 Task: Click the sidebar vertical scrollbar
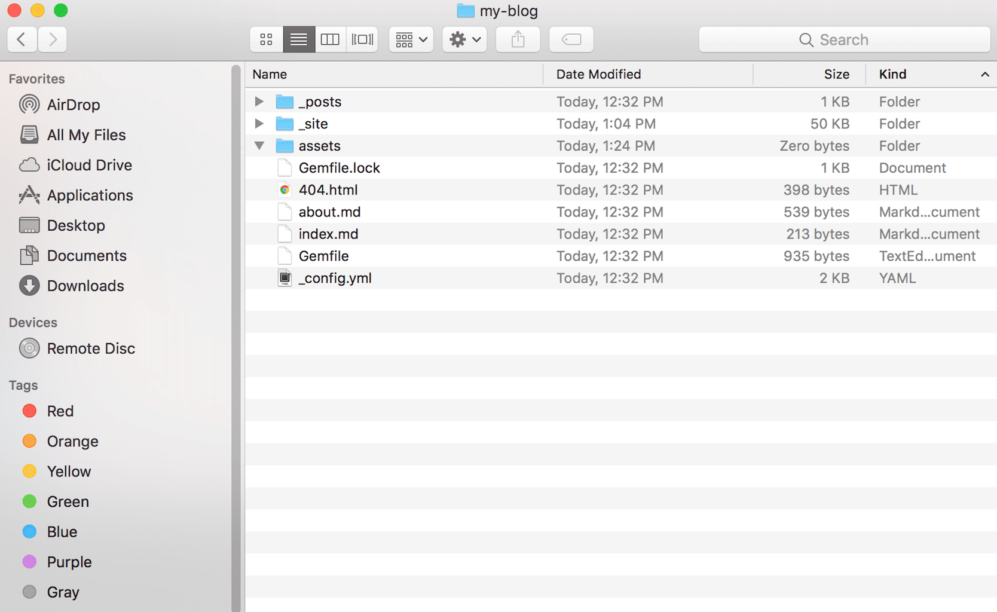[236, 338]
